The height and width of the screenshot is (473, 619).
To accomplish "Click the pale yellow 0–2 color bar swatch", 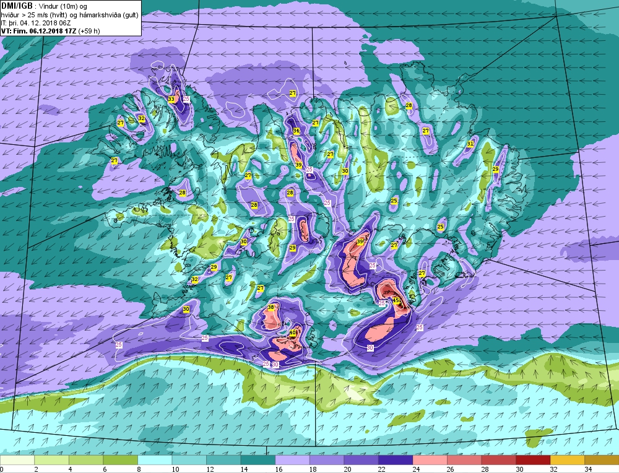I will tap(17, 460).
